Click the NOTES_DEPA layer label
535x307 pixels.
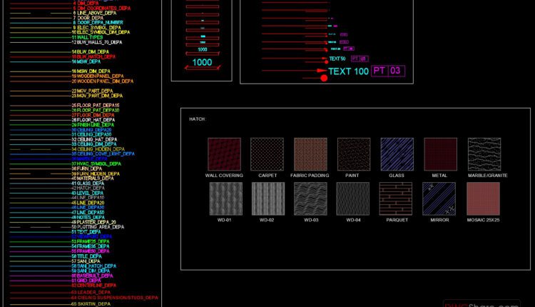(91, 217)
